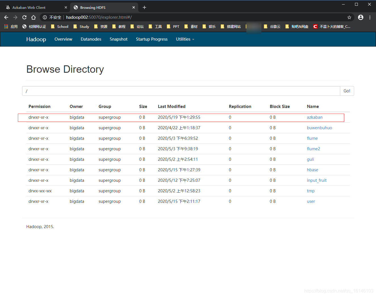Click the Hadoop brand link
Viewport: 376px width, 296px height.
pyautogui.click(x=36, y=39)
